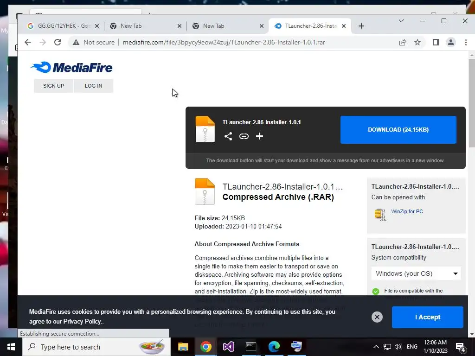Click the Type here to search box

(x=96, y=347)
